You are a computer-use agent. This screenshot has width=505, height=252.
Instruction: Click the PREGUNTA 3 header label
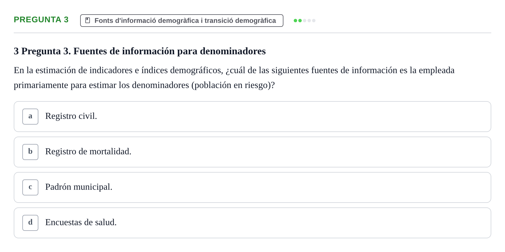pos(41,20)
